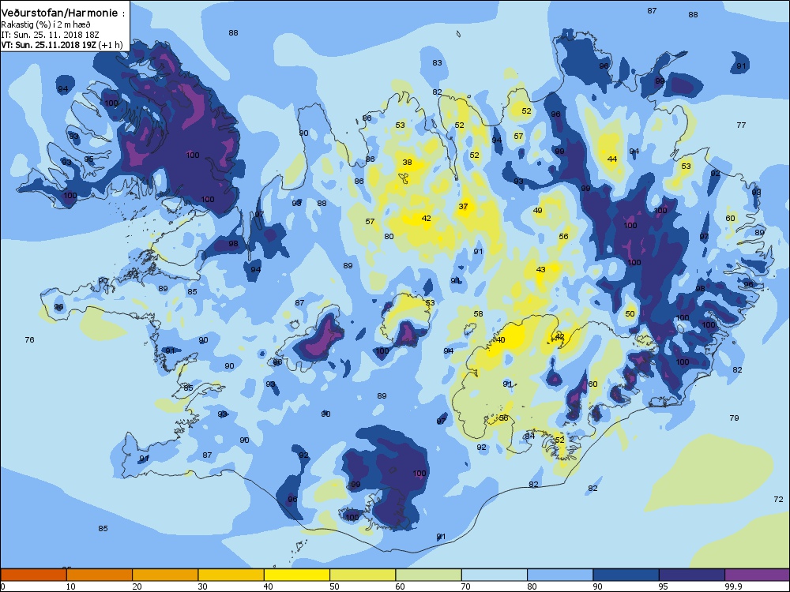The image size is (790, 592).
Task: Click the golden 30–40 legend swatch
Action: click(x=231, y=575)
